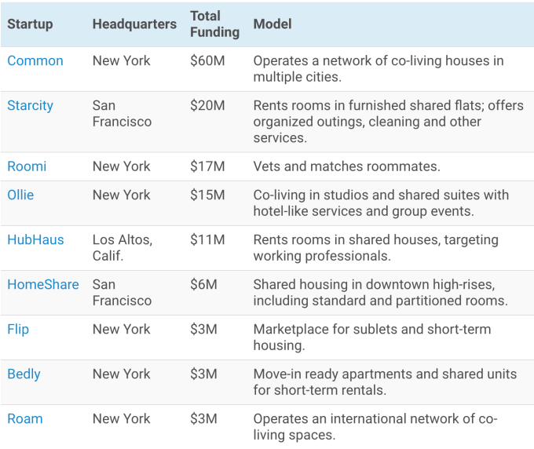
Task: Click the $17M funding amount
Action: click(207, 166)
